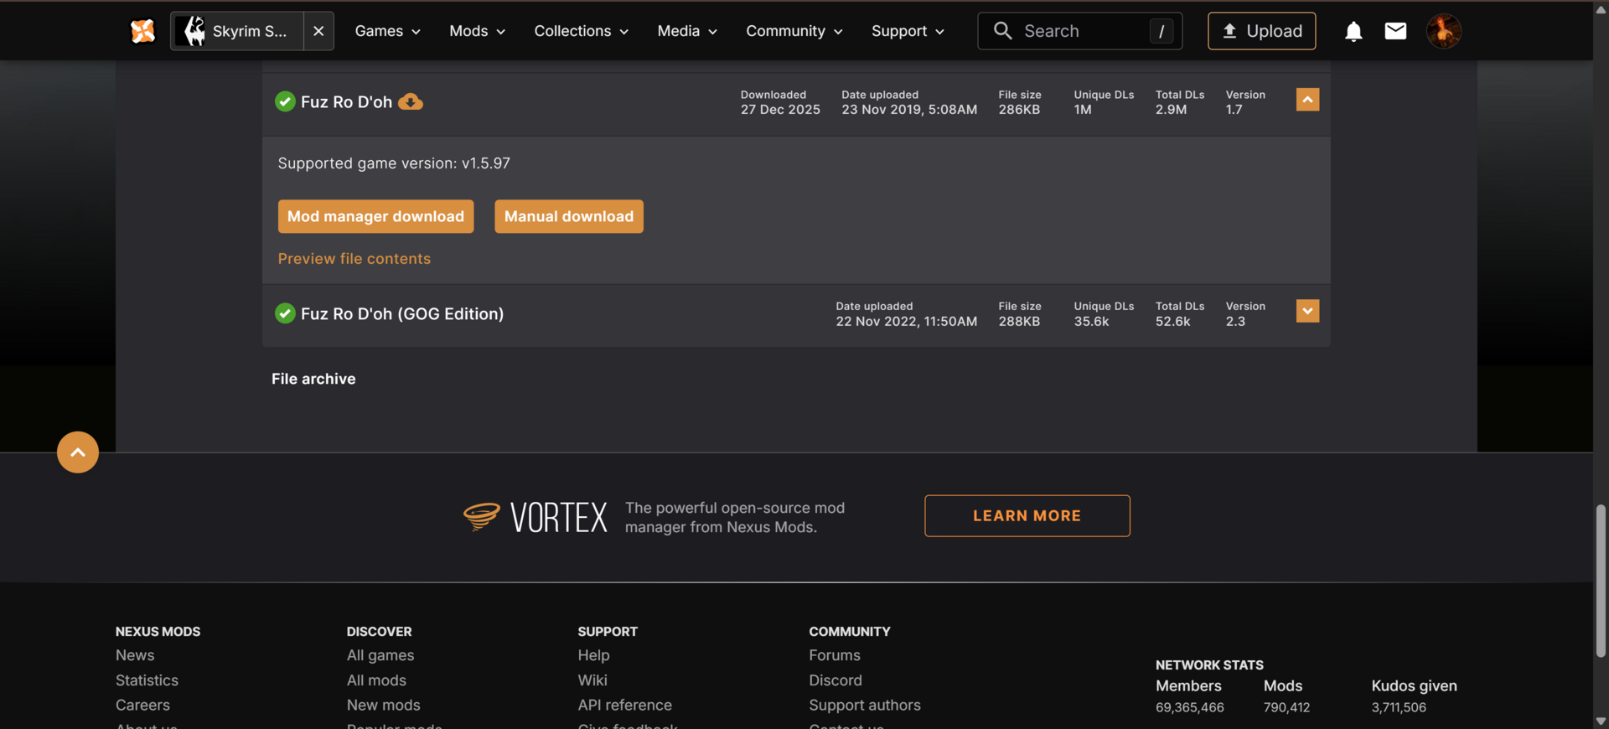Open Preview file contents
This screenshot has width=1609, height=729.
pyautogui.click(x=354, y=259)
